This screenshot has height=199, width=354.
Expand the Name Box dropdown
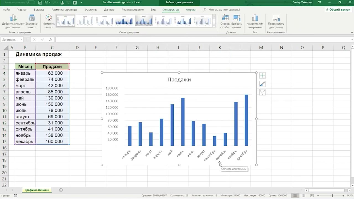pyautogui.click(x=21, y=40)
